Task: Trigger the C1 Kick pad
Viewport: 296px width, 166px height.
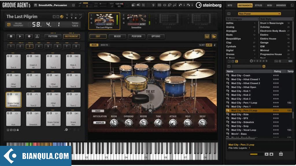Action: point(13,118)
